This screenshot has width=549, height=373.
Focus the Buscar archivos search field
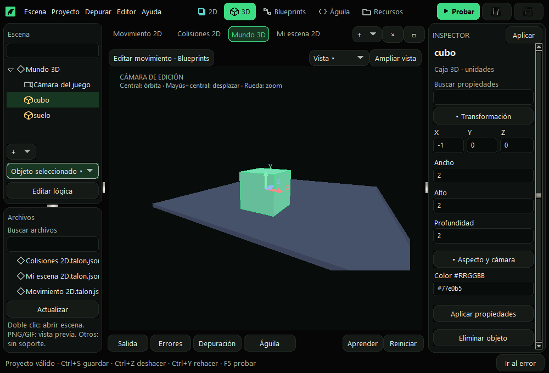coord(53,244)
